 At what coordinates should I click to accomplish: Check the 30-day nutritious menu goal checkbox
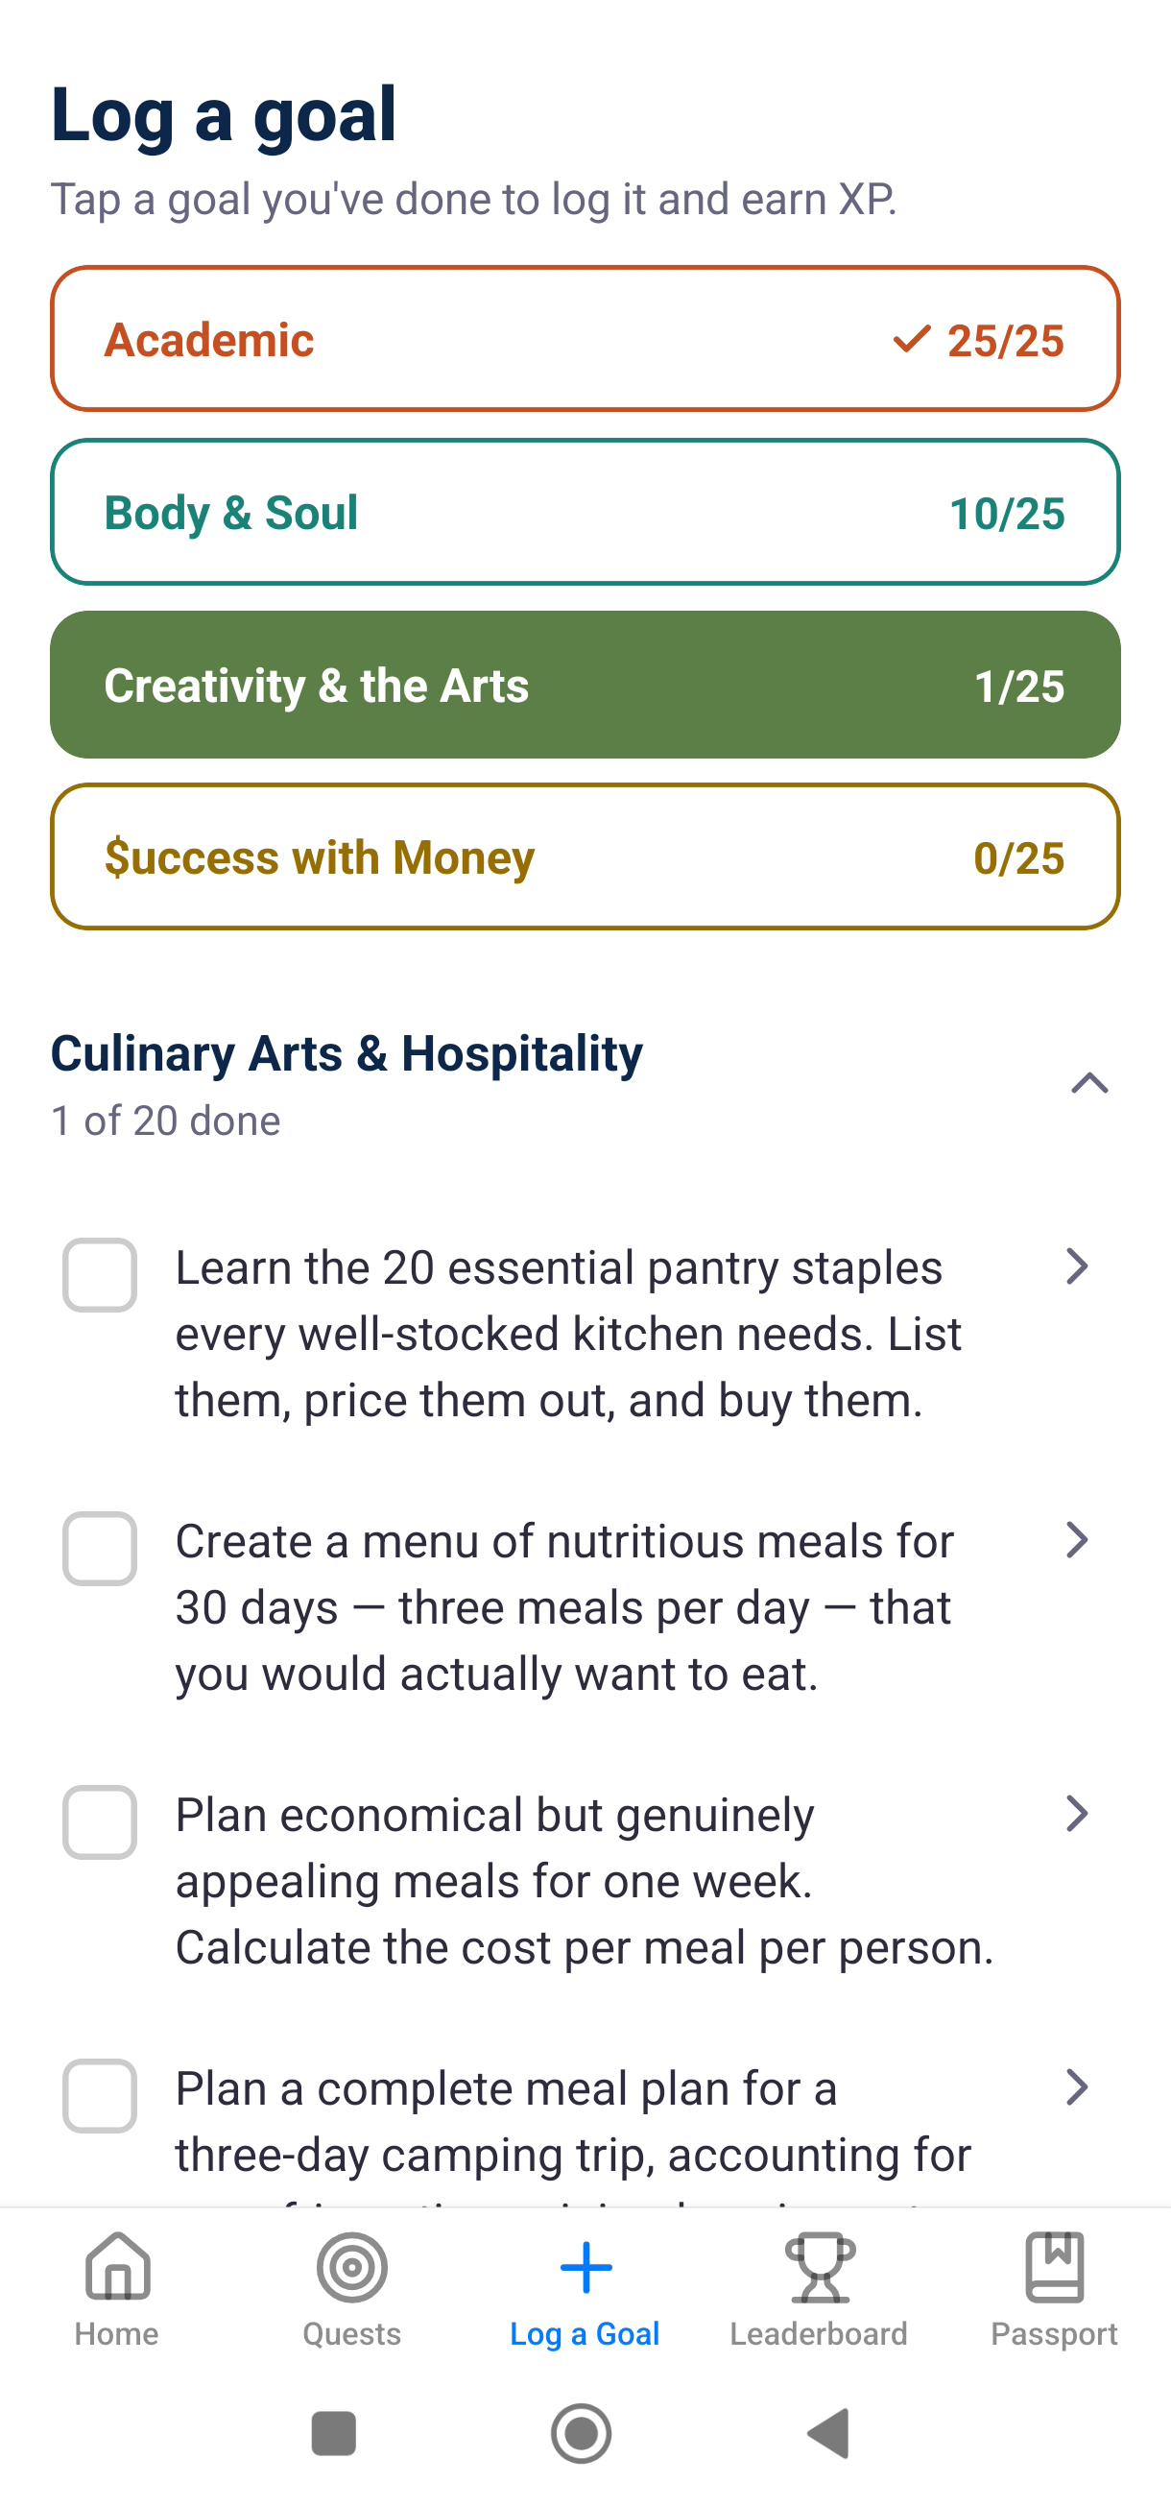(99, 1548)
